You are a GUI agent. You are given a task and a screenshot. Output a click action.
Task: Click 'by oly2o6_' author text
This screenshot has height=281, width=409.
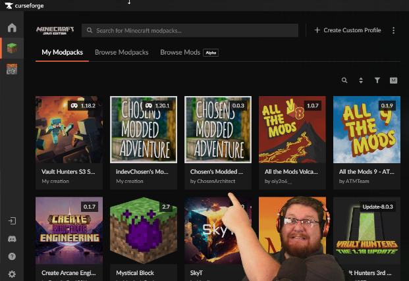click(x=278, y=181)
